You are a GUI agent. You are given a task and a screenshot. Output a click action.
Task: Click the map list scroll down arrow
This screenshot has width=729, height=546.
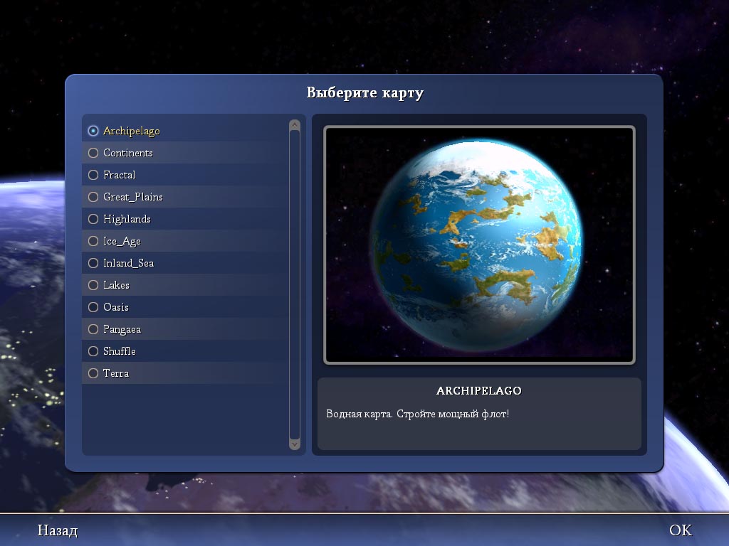click(294, 444)
